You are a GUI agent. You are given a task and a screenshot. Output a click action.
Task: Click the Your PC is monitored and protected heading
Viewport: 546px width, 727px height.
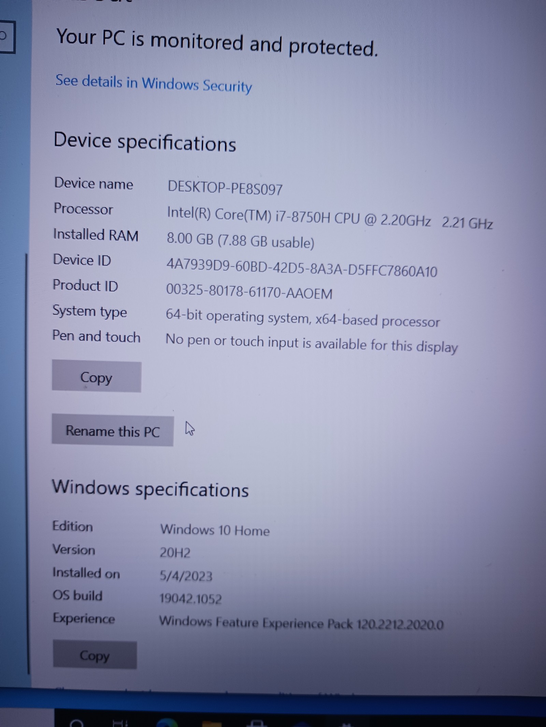click(217, 42)
